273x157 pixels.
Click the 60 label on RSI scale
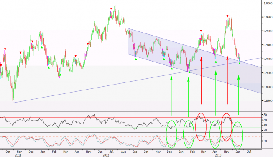tap(265, 120)
